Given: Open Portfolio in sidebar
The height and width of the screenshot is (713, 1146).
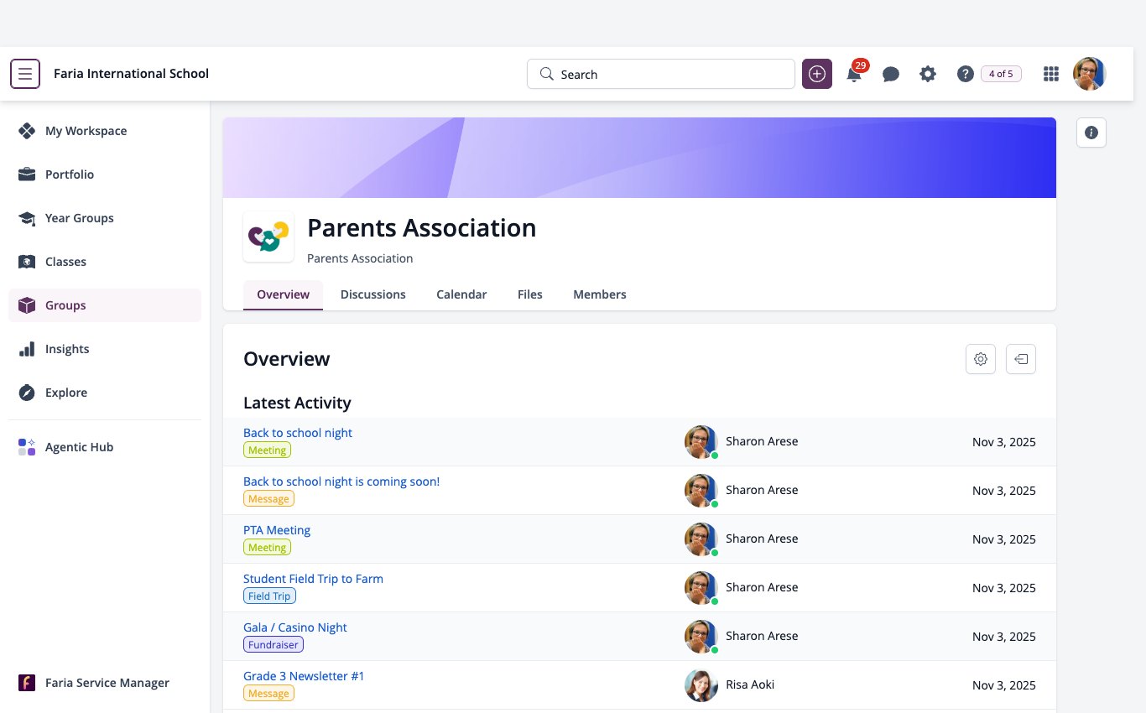Looking at the screenshot, I should [105, 174].
